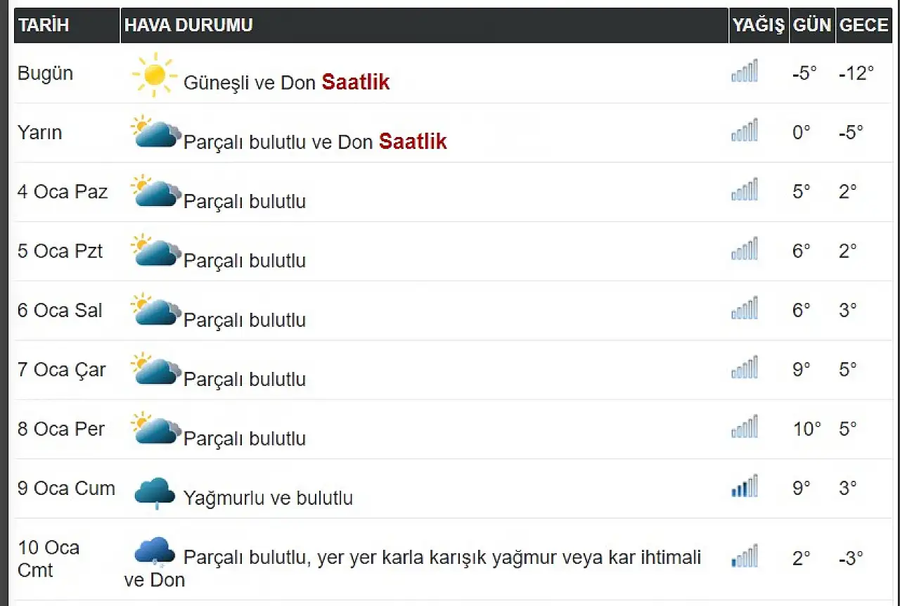Open the Saatlik link for Bugün

click(355, 82)
